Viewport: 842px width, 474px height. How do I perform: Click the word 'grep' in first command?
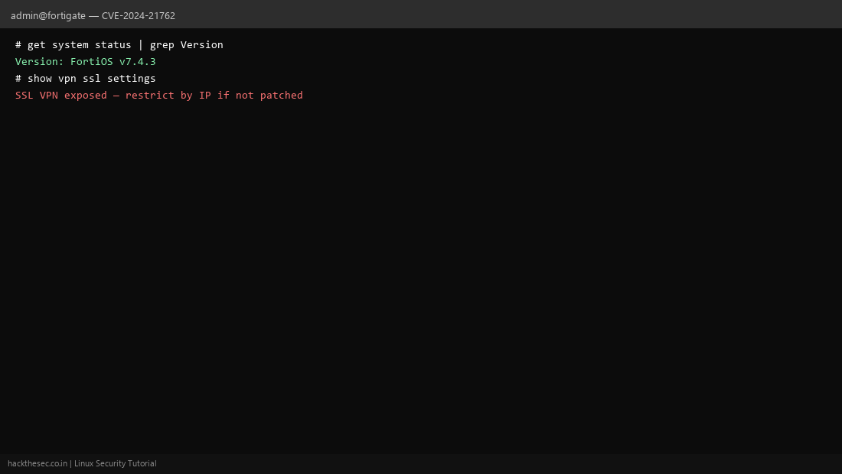(162, 45)
